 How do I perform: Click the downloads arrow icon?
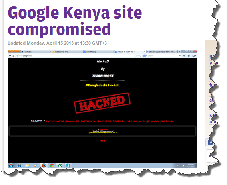pos(184,55)
